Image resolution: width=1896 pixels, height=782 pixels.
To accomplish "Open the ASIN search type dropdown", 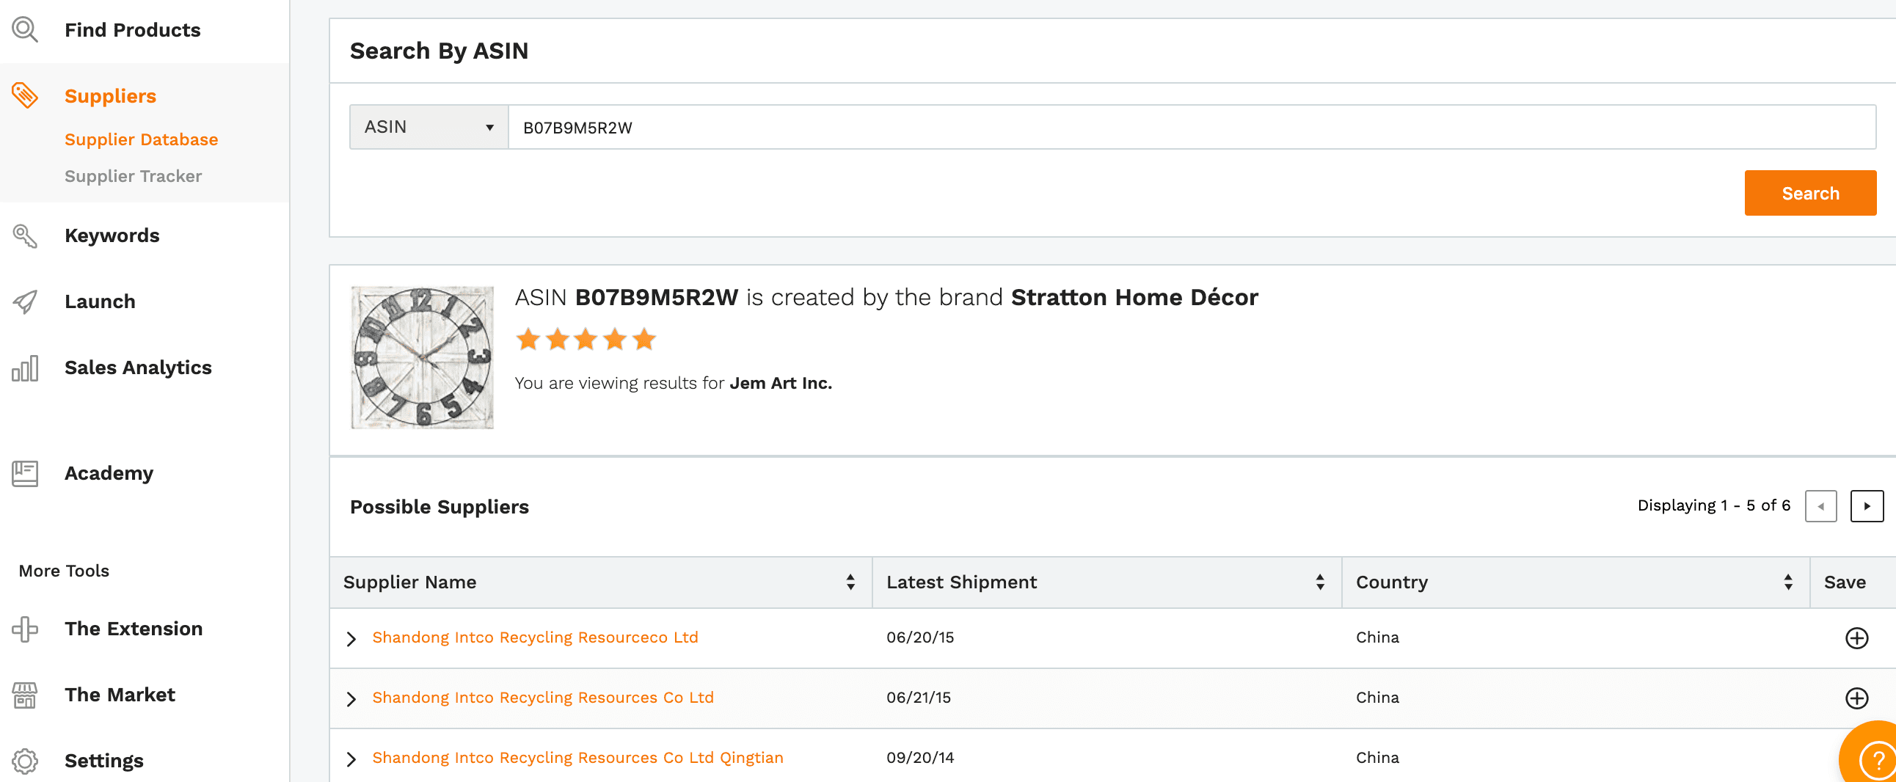I will [429, 127].
